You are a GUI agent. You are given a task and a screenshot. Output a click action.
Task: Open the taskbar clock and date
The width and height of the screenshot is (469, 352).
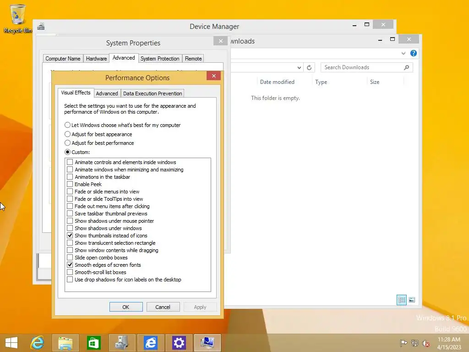[x=449, y=343]
